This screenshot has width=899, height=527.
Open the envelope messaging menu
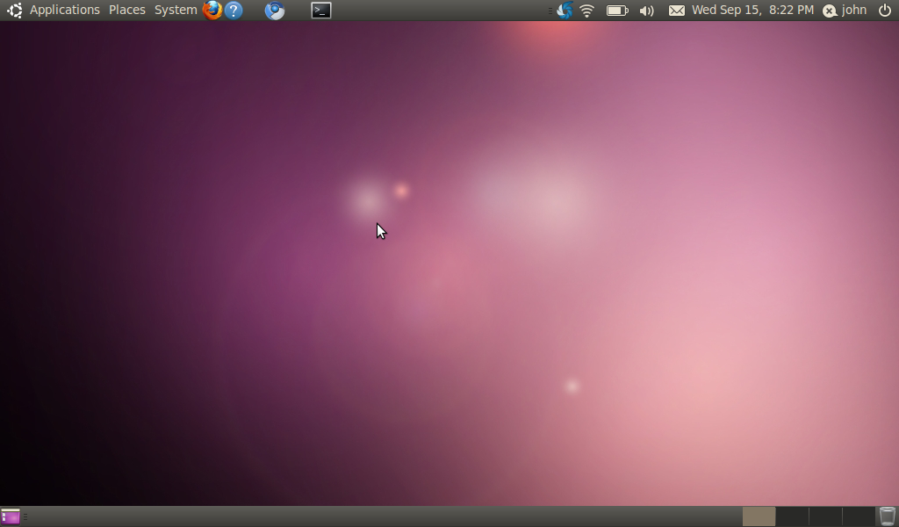pyautogui.click(x=677, y=11)
